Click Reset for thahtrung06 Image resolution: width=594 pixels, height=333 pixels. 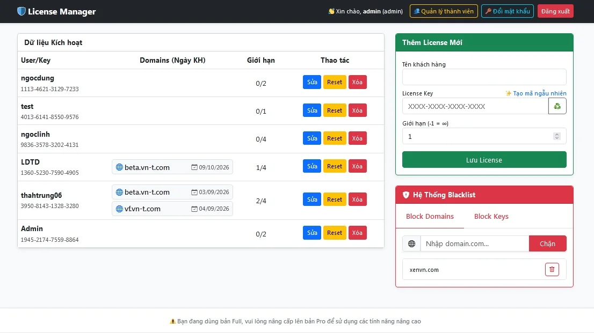click(x=335, y=199)
